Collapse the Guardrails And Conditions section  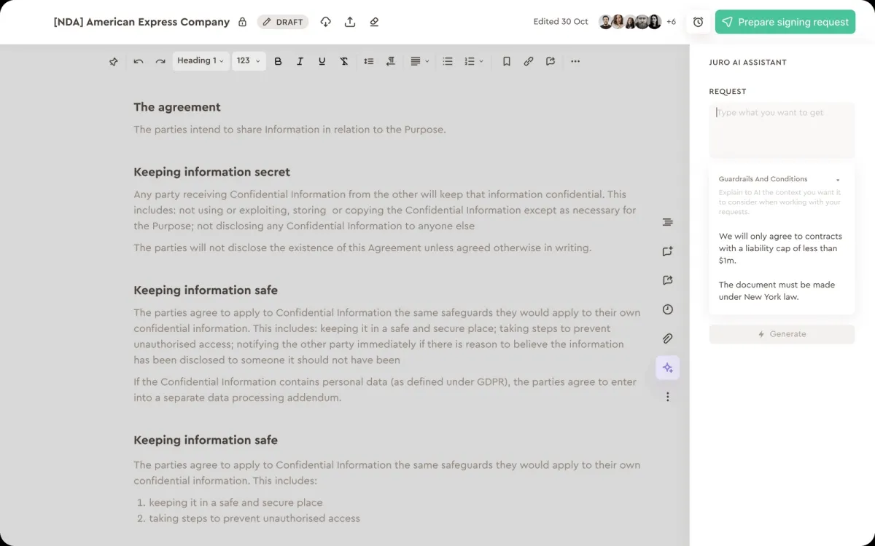[838, 180]
